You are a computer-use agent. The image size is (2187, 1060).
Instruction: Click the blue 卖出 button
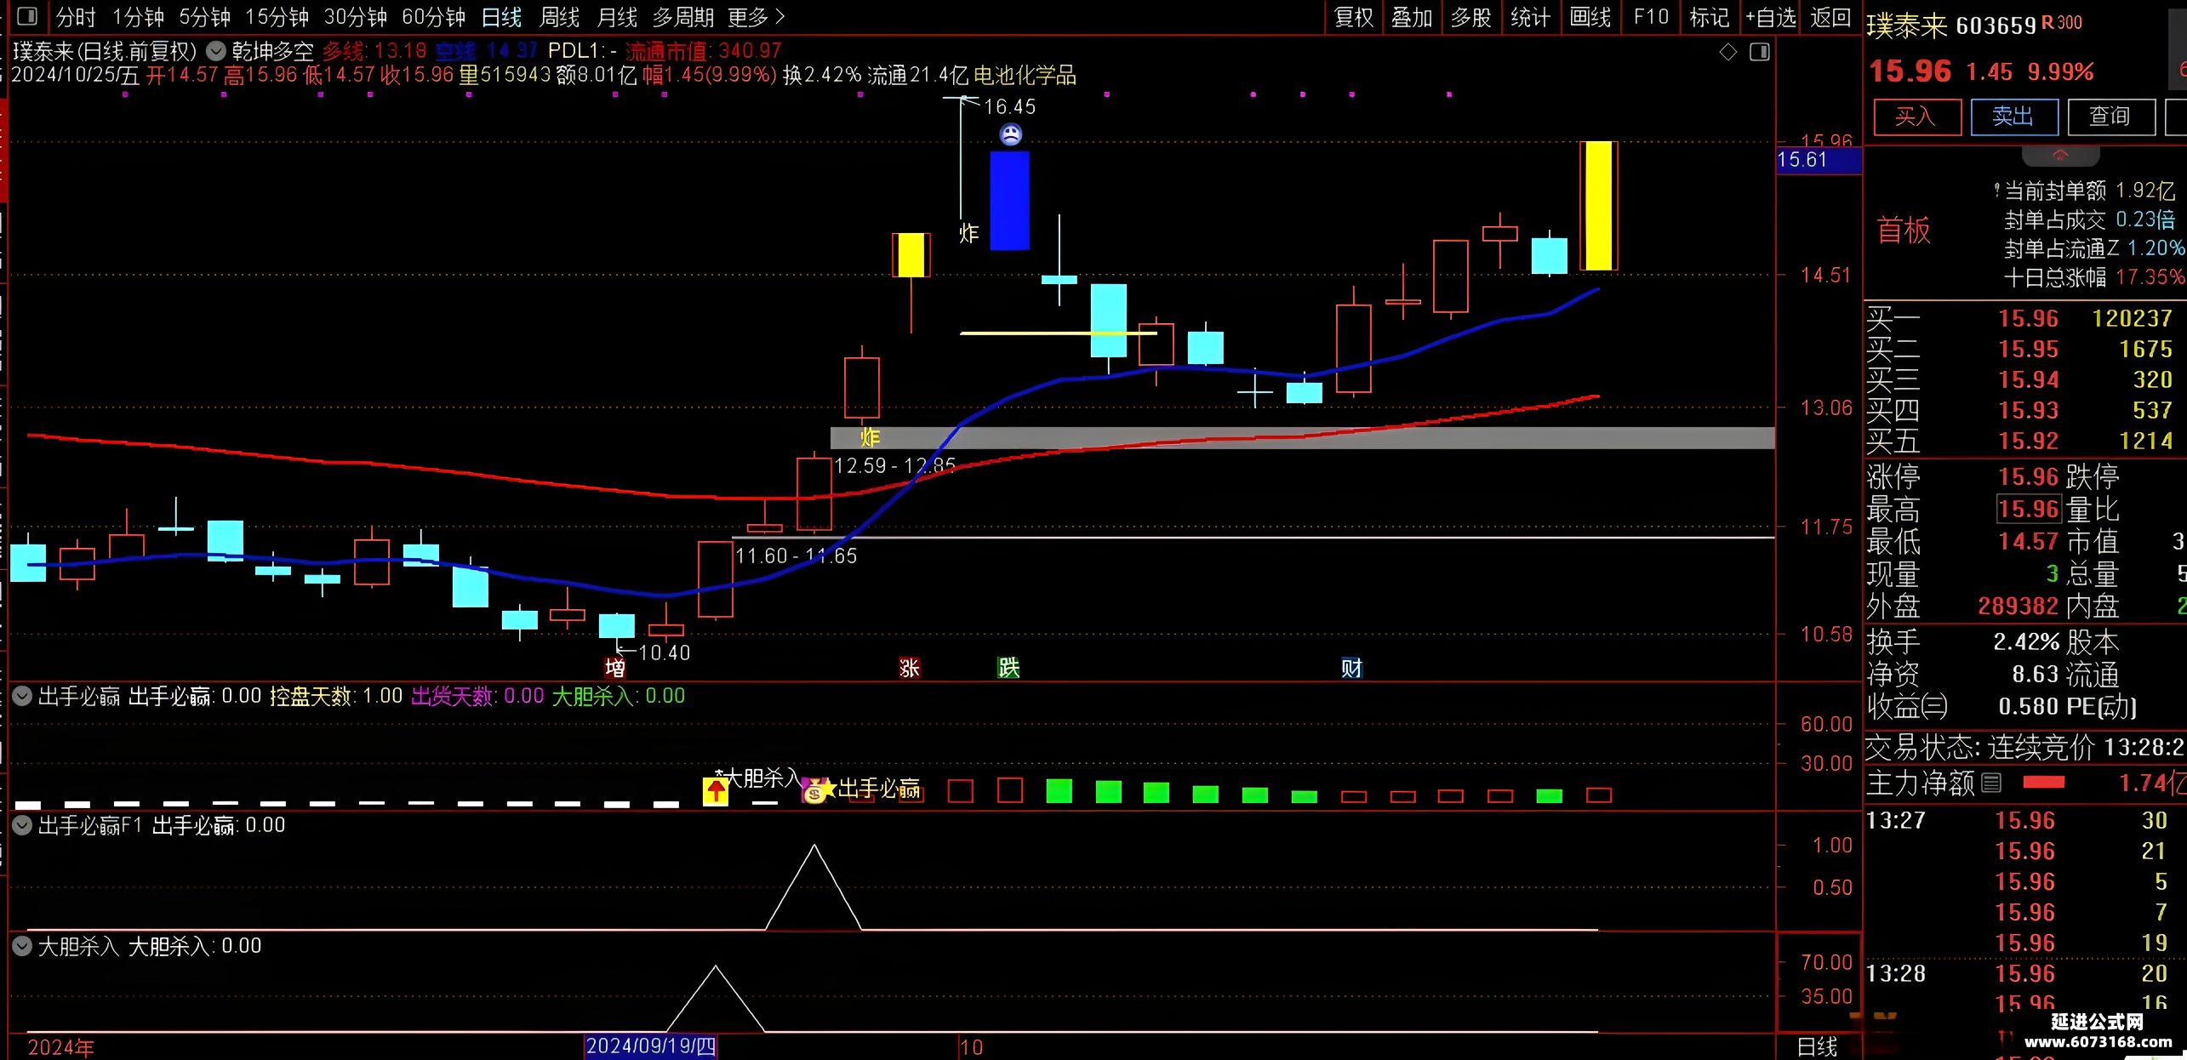pos(2014,117)
